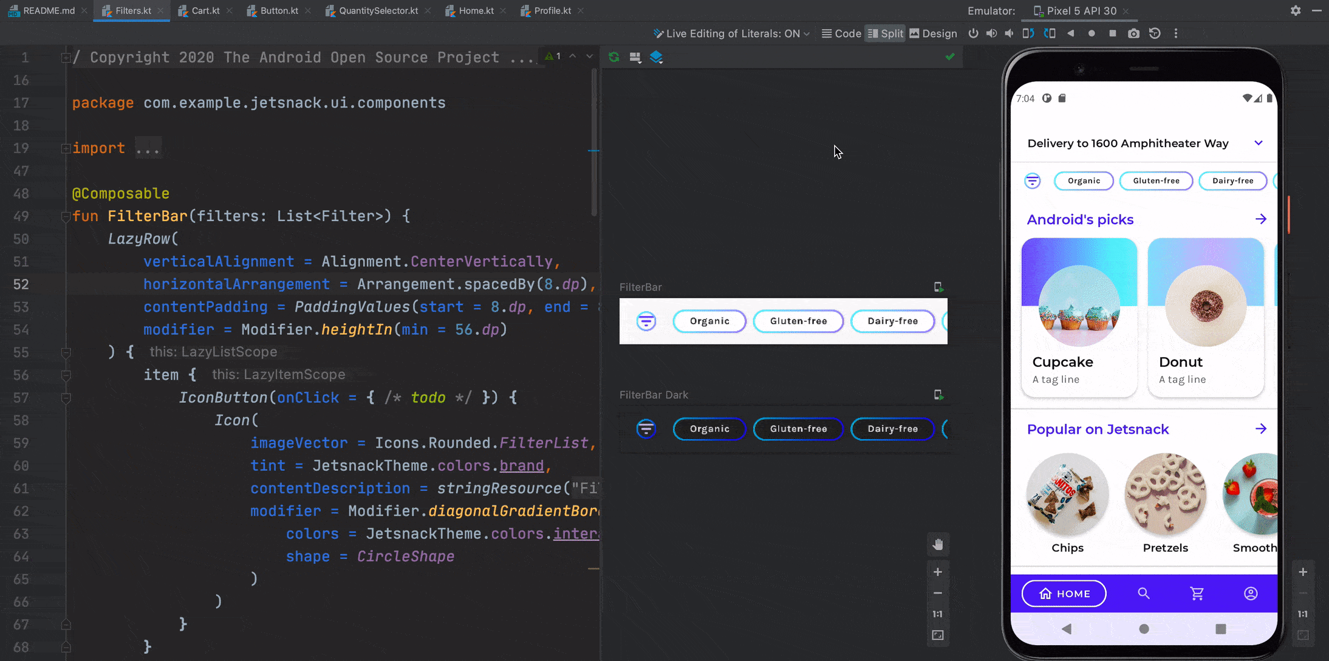
Task: Click the HOME navigation button in emulator
Action: 1065,594
